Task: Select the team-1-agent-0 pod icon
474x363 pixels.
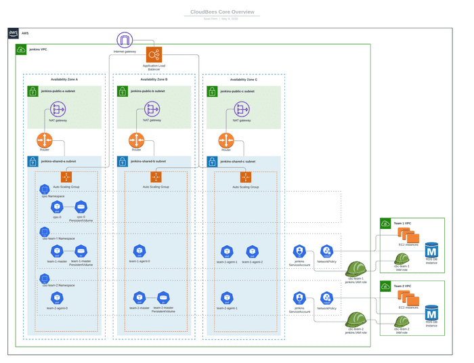Action: (x=139, y=251)
